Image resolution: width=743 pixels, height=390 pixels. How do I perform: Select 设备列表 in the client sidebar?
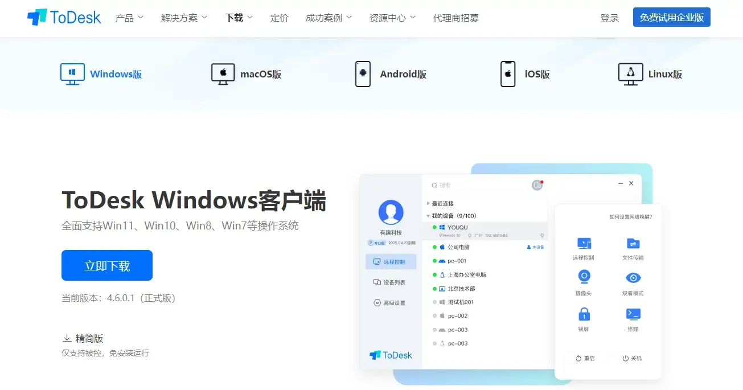pos(391,281)
